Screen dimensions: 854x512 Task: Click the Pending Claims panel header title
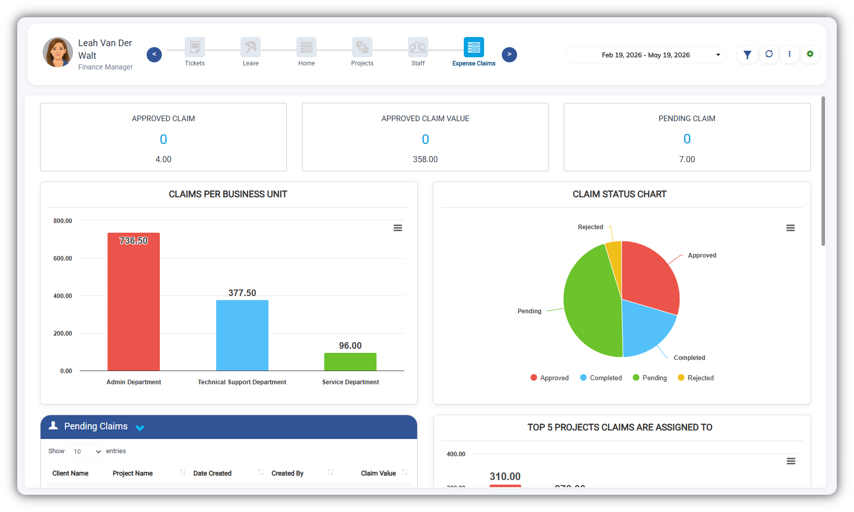(96, 426)
